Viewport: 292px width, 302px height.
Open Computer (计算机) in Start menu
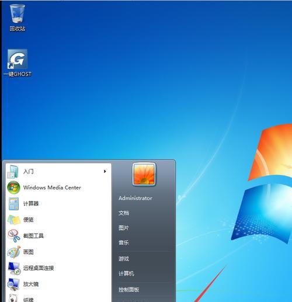(x=126, y=273)
